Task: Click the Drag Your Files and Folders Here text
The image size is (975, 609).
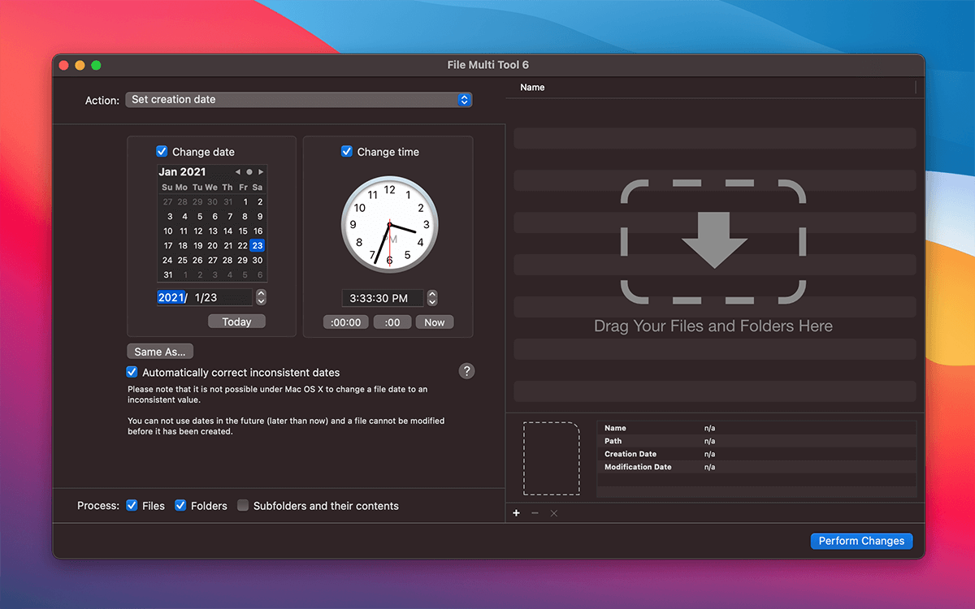Action: pos(713,326)
